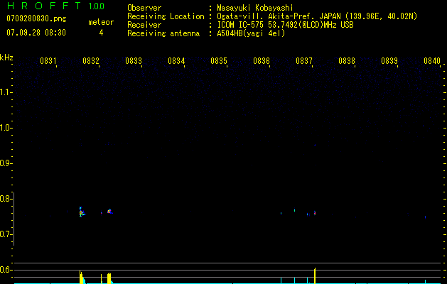This screenshot has height=284, width=447.
Task: Click the meteor count value 4
Action: coord(101,33)
